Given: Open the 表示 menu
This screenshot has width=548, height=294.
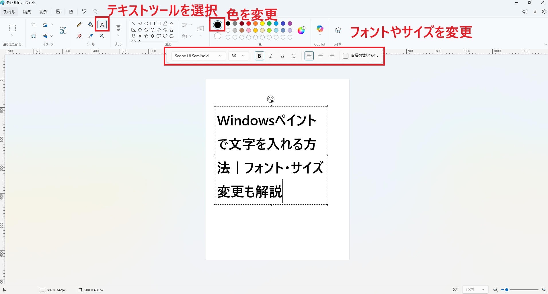Looking at the screenshot, I should tap(43, 12).
